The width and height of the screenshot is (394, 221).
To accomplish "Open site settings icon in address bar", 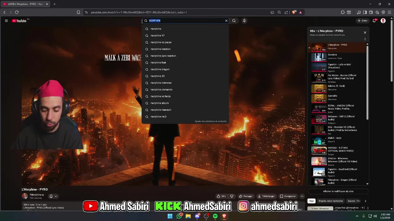I will [x=86, y=12].
